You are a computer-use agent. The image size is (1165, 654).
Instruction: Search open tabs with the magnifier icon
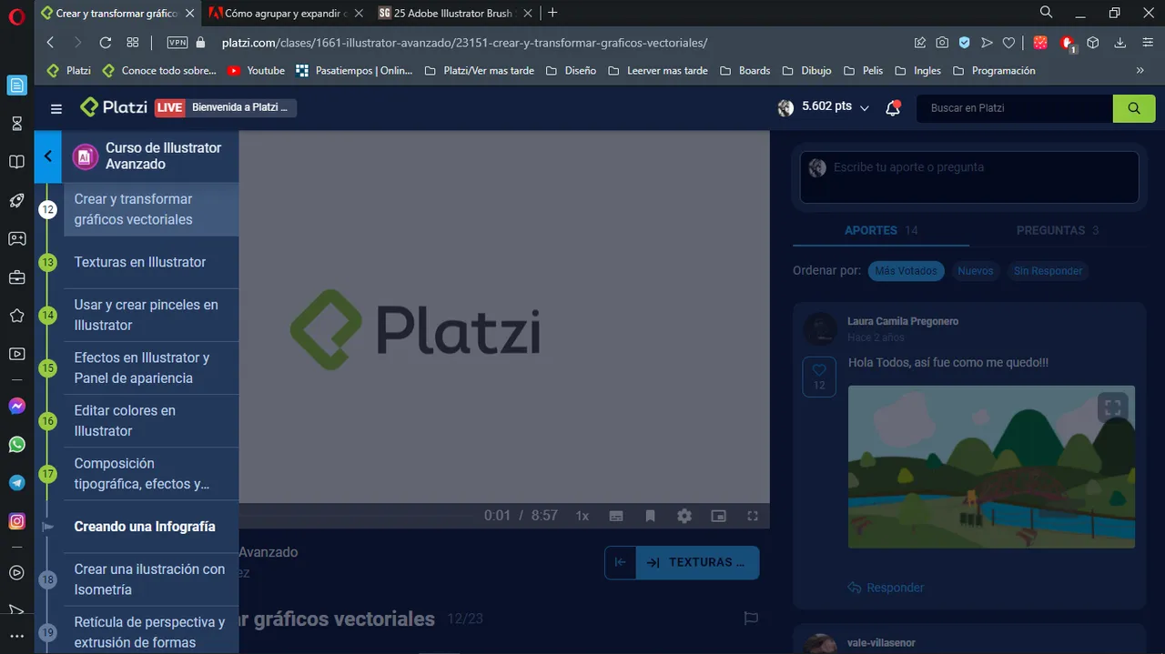(x=1047, y=13)
